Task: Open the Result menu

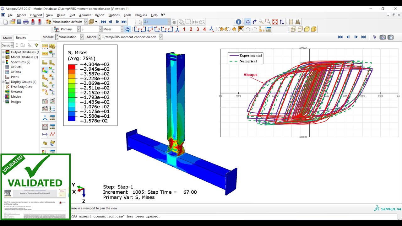Action: click(61, 15)
